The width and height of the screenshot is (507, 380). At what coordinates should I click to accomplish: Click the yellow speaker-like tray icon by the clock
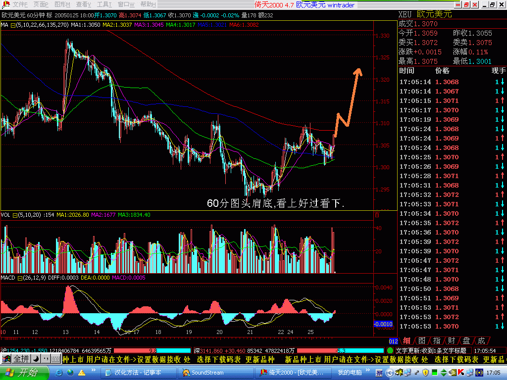(479, 373)
